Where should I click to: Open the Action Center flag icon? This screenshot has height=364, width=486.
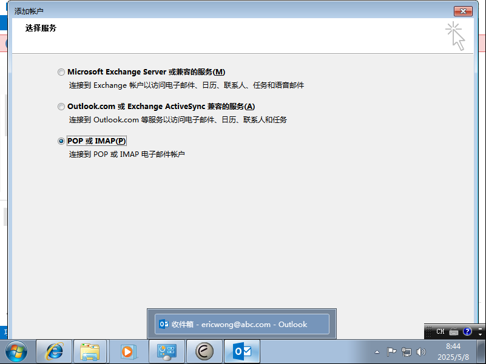(391, 352)
